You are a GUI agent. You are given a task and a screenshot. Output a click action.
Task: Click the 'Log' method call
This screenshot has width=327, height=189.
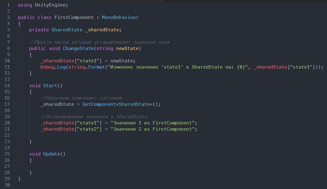tap(61, 67)
